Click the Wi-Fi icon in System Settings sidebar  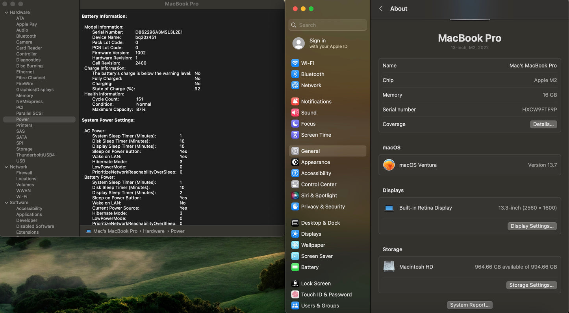click(x=295, y=63)
